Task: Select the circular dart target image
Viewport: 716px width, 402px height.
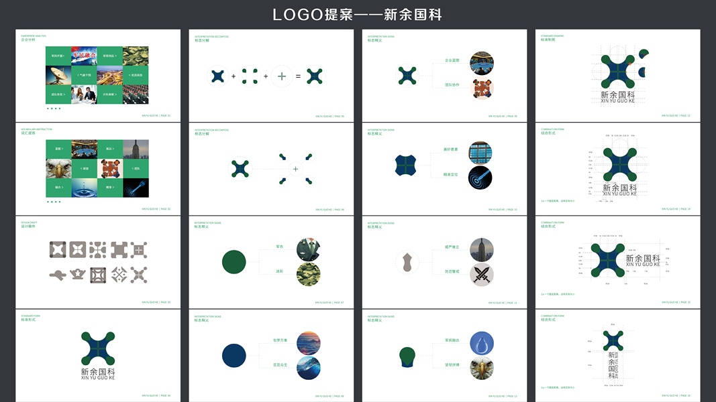Action: [x=480, y=178]
